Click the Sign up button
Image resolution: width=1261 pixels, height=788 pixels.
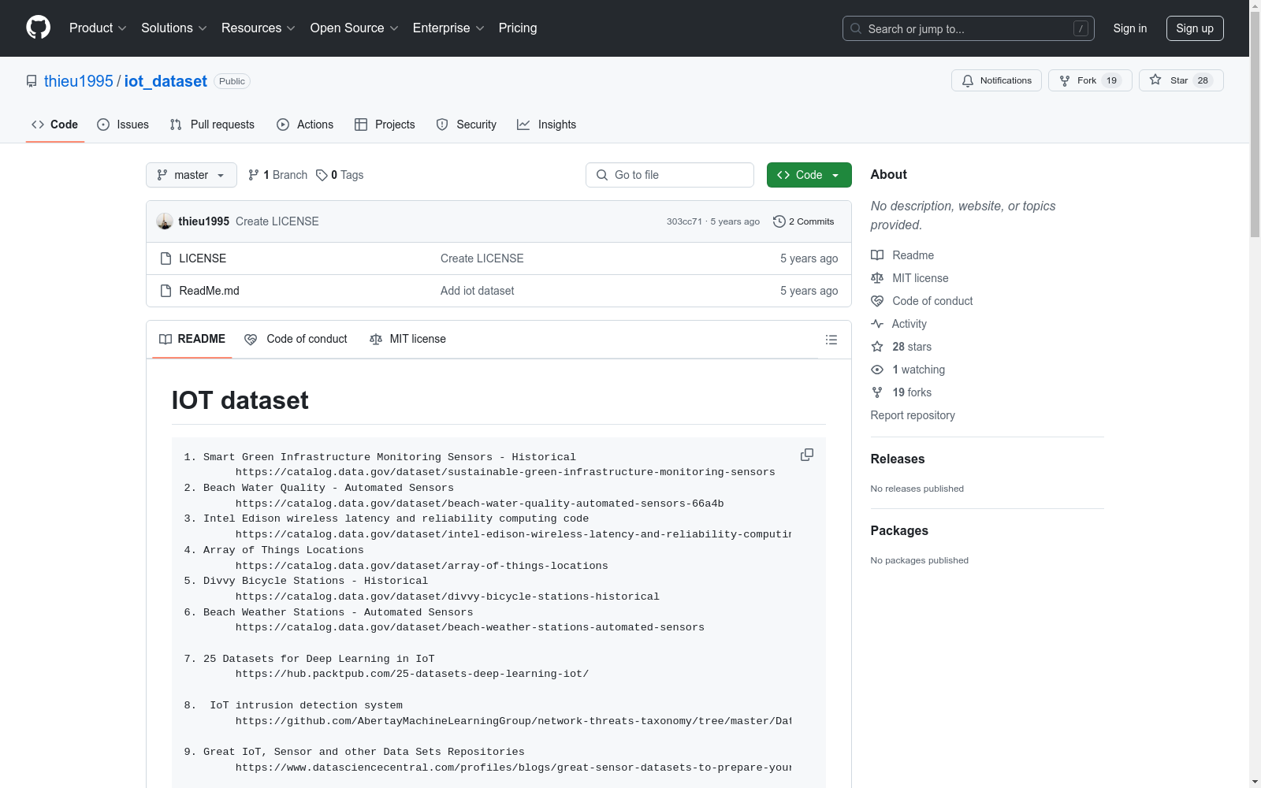(1194, 28)
